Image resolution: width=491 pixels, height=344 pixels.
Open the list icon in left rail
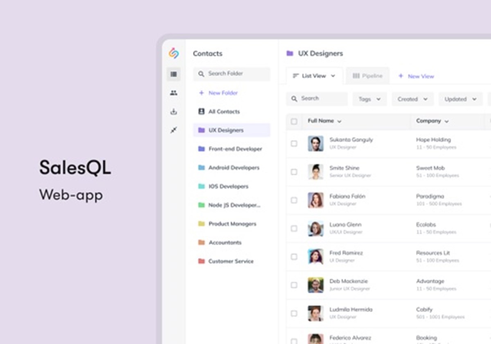coord(173,74)
